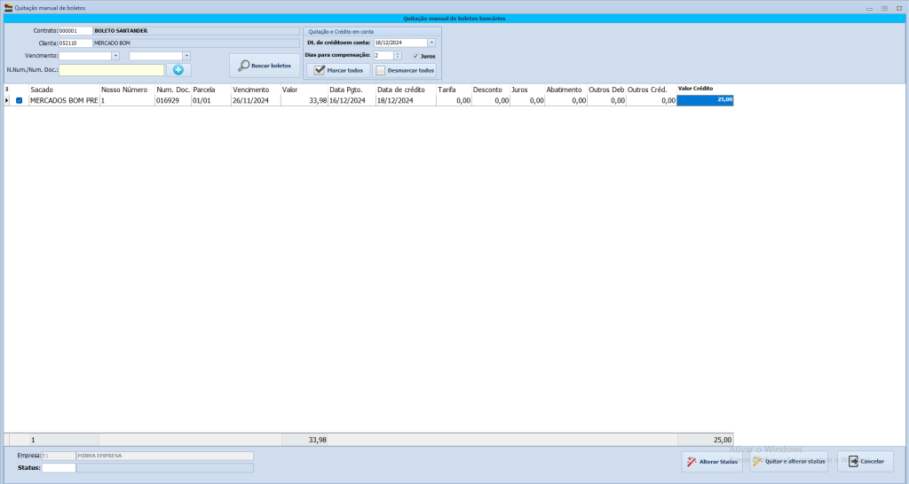Click the blue plus icon beside N.Num./Num. Doc.

(x=178, y=70)
